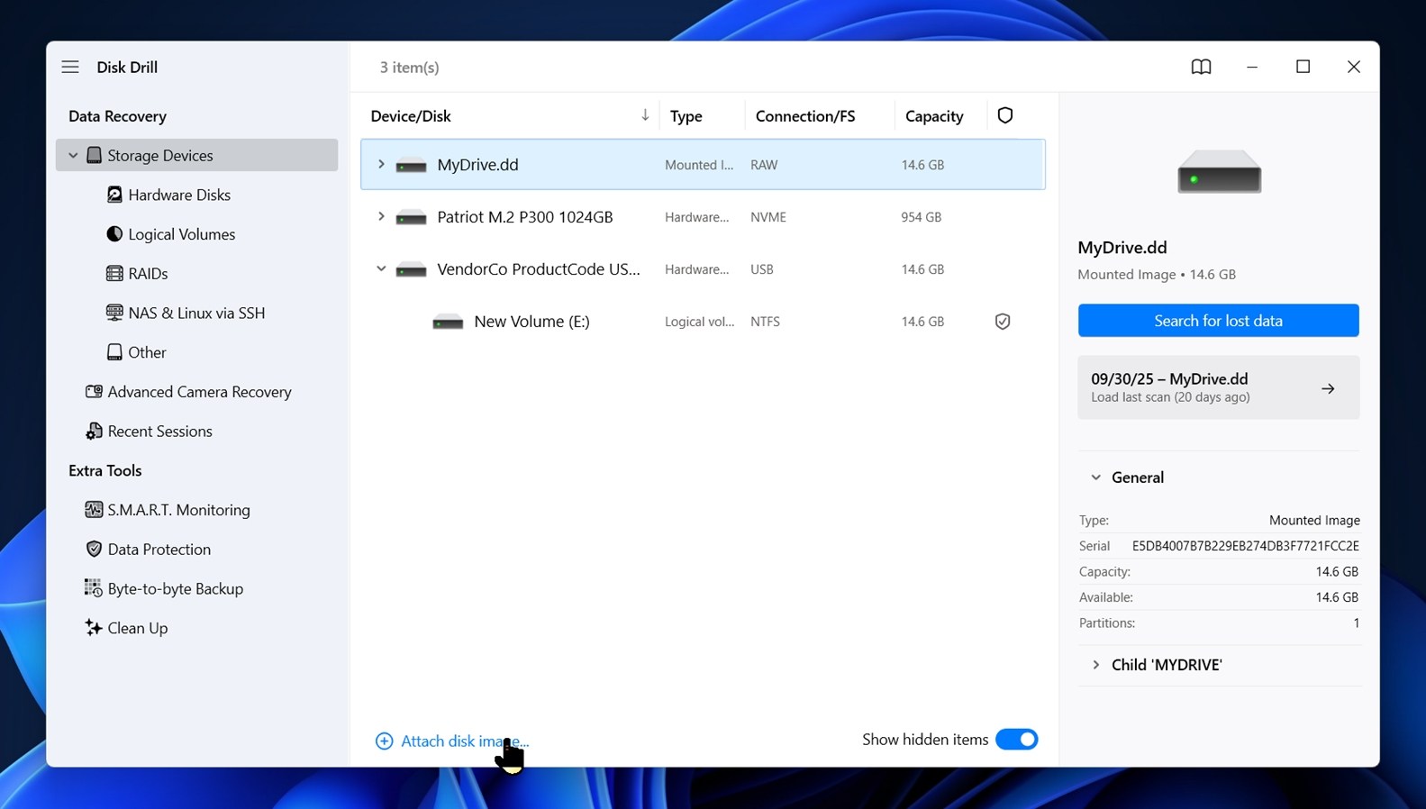The height and width of the screenshot is (809, 1426).
Task: Toggle the Show hidden items switch
Action: [x=1016, y=740]
